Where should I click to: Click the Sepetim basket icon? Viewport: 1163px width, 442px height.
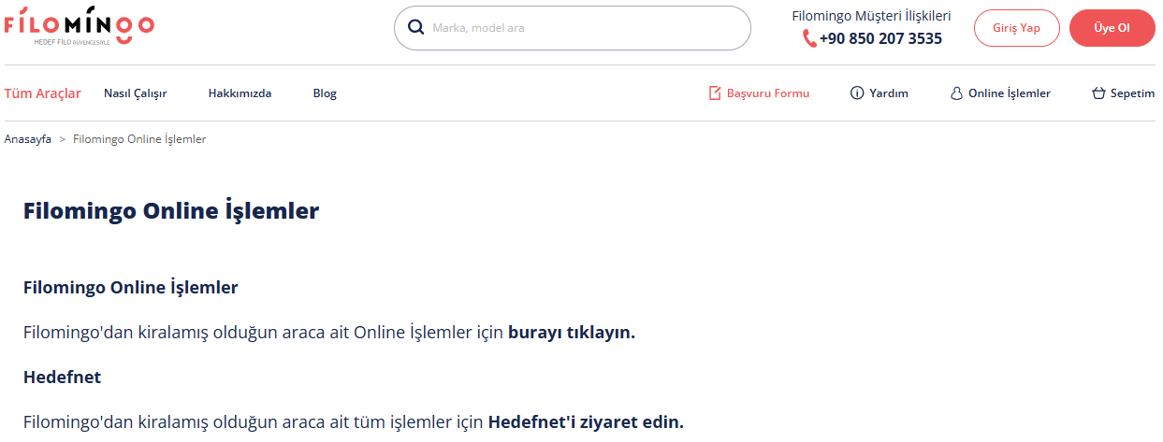(x=1098, y=93)
